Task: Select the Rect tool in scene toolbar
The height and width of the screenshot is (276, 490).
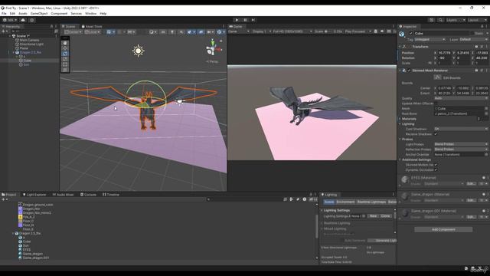Action: coord(65,64)
